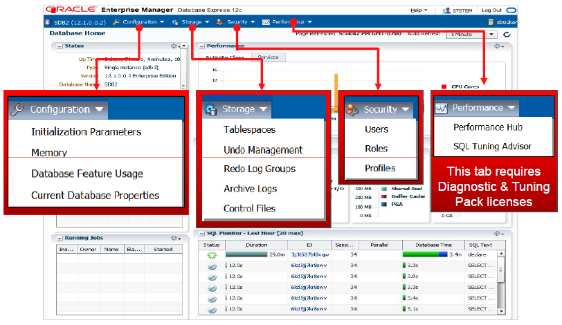Click the checkmark status icon in the 3.4s row
This screenshot has width=562, height=325.
pyautogui.click(x=212, y=299)
